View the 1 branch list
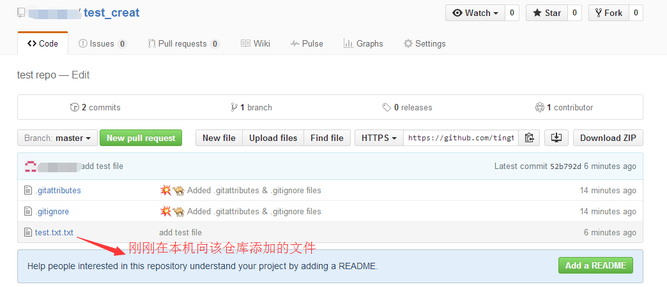The image size is (667, 287). pos(251,107)
